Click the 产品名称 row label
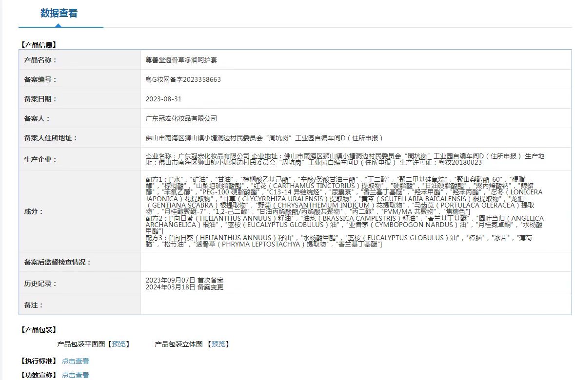The height and width of the screenshot is (380, 575). click(x=40, y=60)
